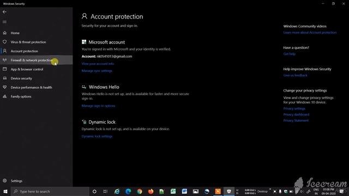Click the Type here to search box
This screenshot has width=349, height=196.
(x=50, y=191)
